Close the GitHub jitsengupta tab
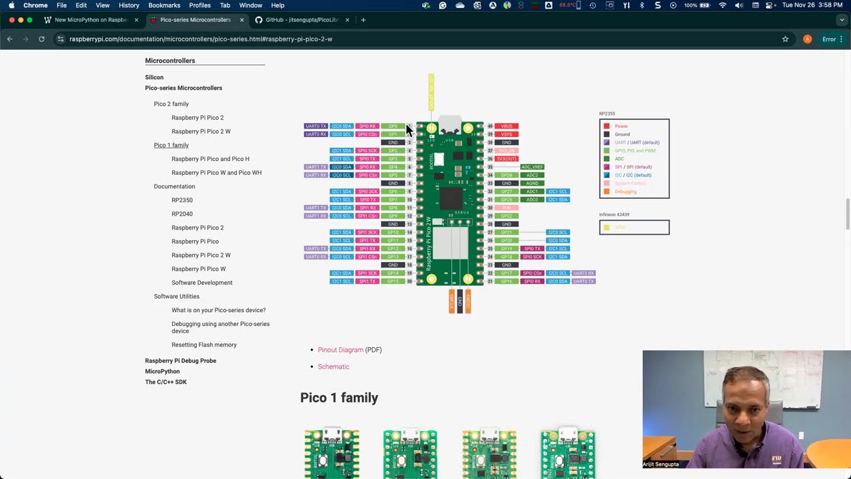 pyautogui.click(x=347, y=20)
